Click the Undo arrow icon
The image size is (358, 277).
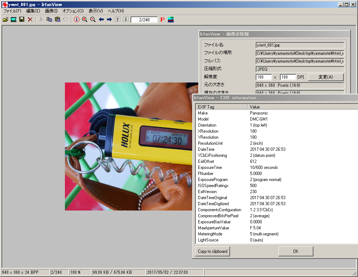(66, 20)
